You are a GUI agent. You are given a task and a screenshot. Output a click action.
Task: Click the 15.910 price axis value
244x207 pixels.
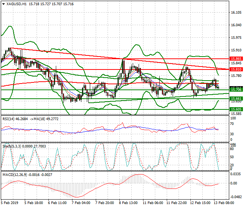tap(236, 50)
